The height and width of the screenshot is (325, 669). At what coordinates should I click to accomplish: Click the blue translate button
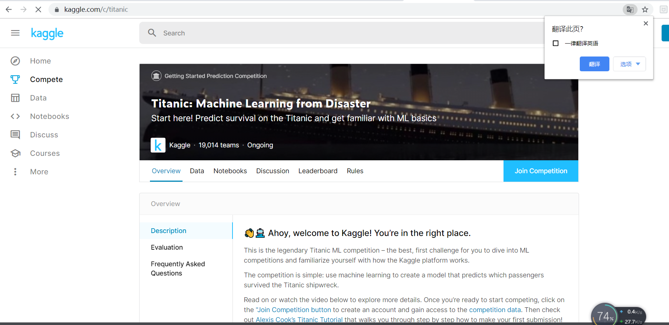594,64
